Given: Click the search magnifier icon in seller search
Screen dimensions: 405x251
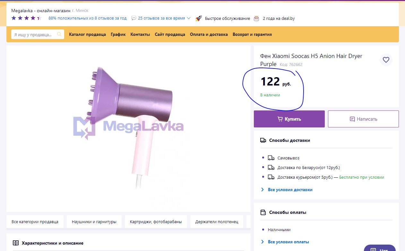Looking at the screenshot, I should (59, 34).
